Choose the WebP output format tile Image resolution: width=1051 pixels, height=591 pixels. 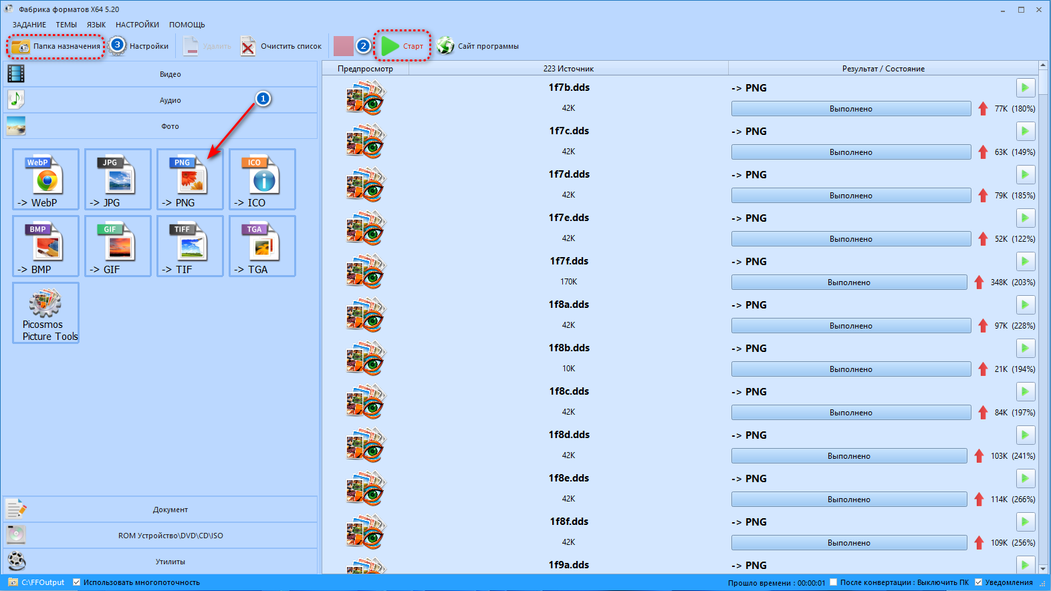coord(45,179)
